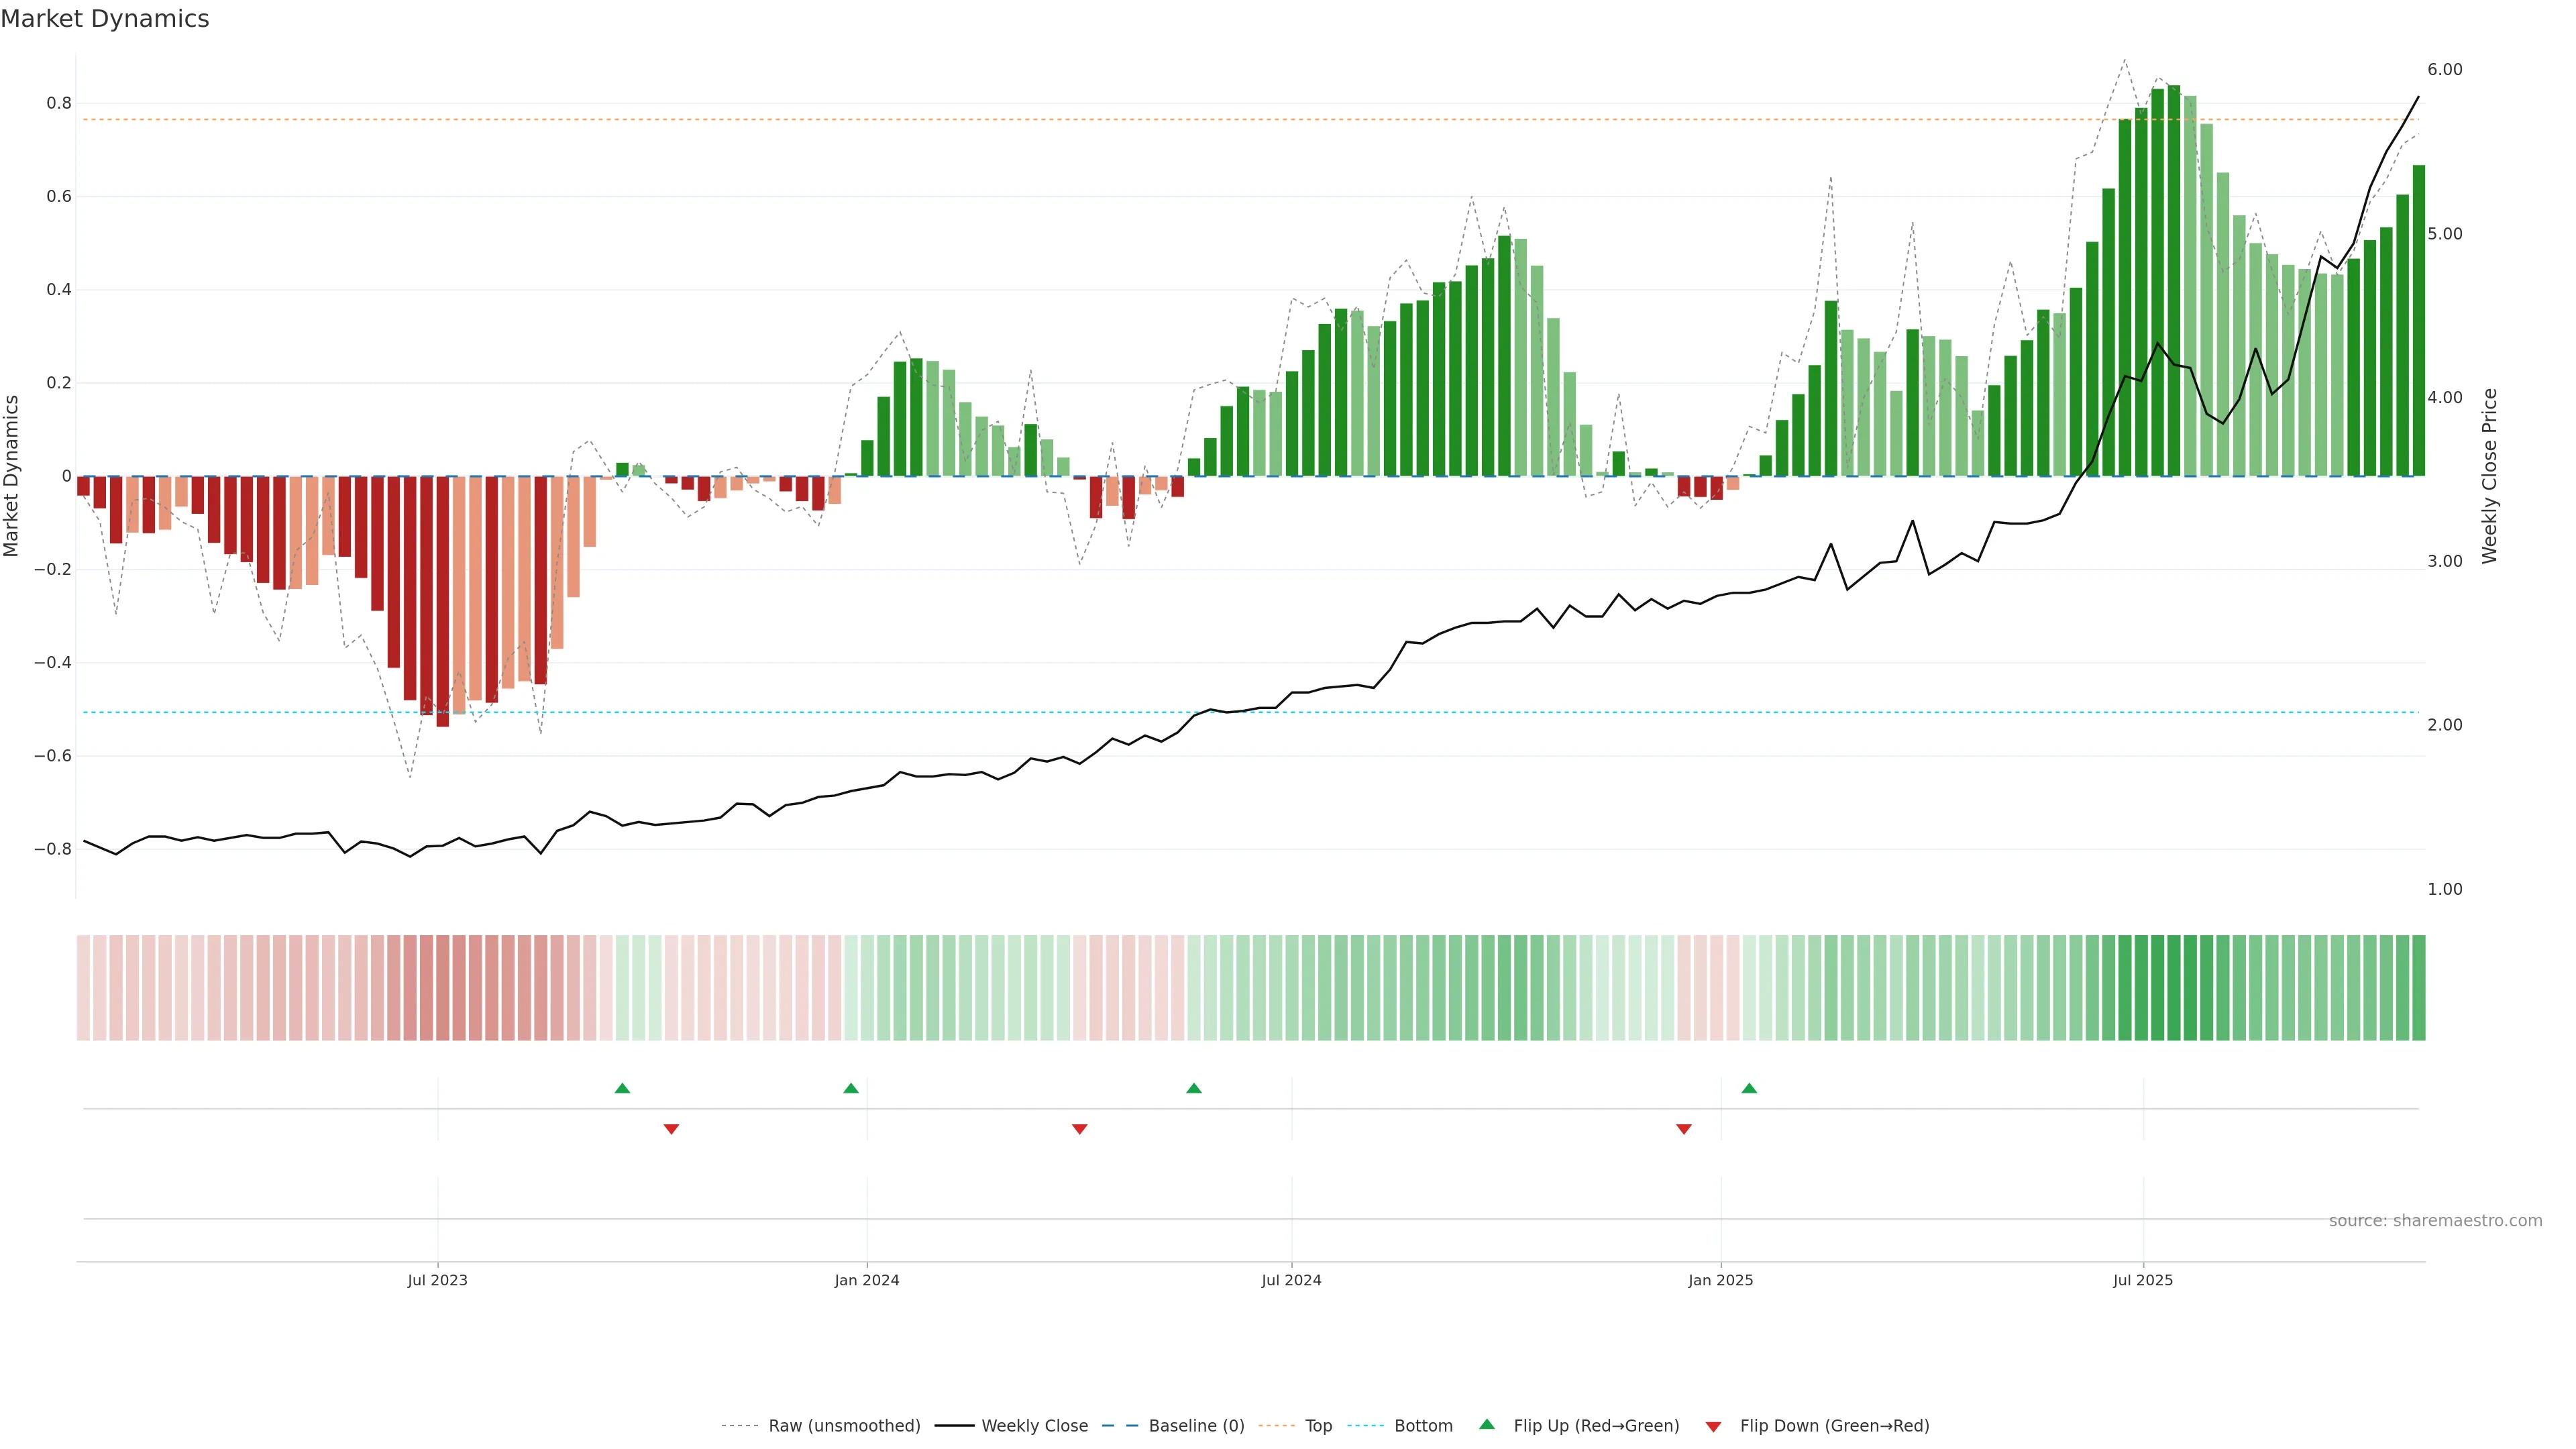Click the red flip-down marker in spring 2024
Viewport: 2576px width, 1449px height.
[1079, 1129]
